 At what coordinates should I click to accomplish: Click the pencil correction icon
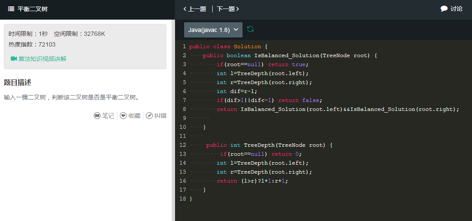[149, 116]
